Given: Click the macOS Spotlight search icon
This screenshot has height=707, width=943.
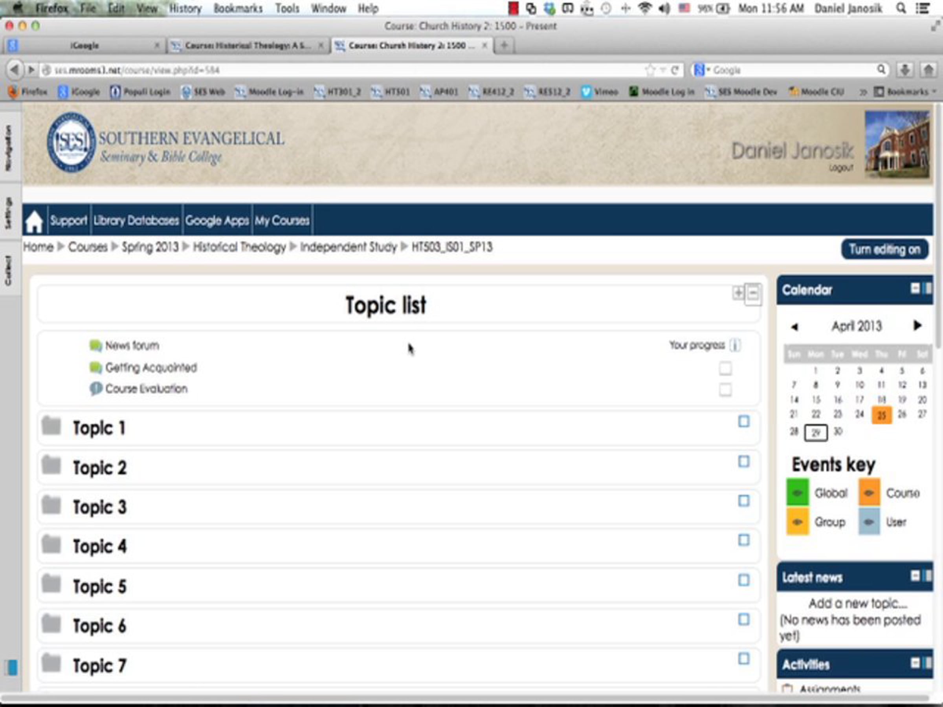Looking at the screenshot, I should 901,9.
